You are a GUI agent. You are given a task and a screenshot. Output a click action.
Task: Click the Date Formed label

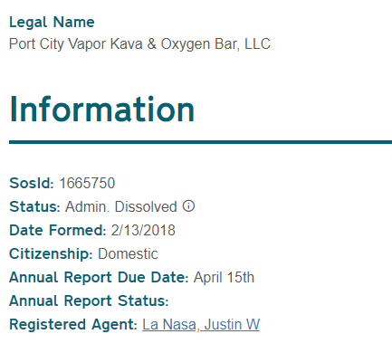[58, 230]
